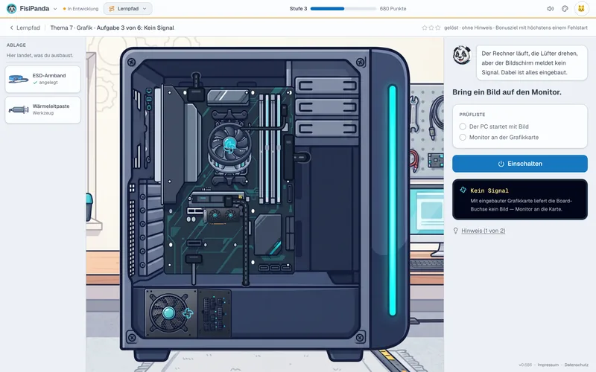
Task: Click the 'Kein Signal' message box
Action: 519,199
